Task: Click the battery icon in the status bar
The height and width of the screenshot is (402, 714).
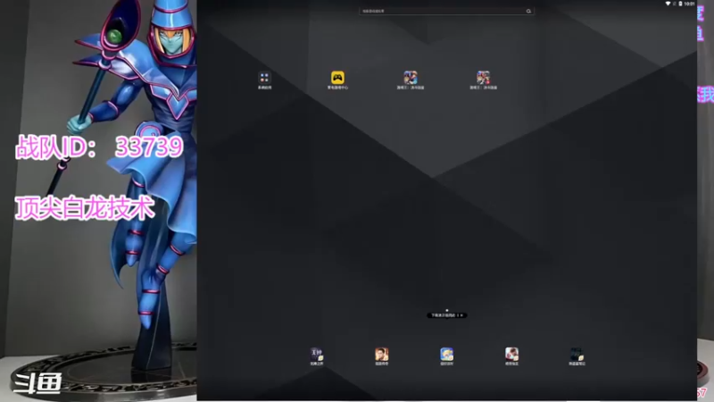Action: pyautogui.click(x=680, y=4)
